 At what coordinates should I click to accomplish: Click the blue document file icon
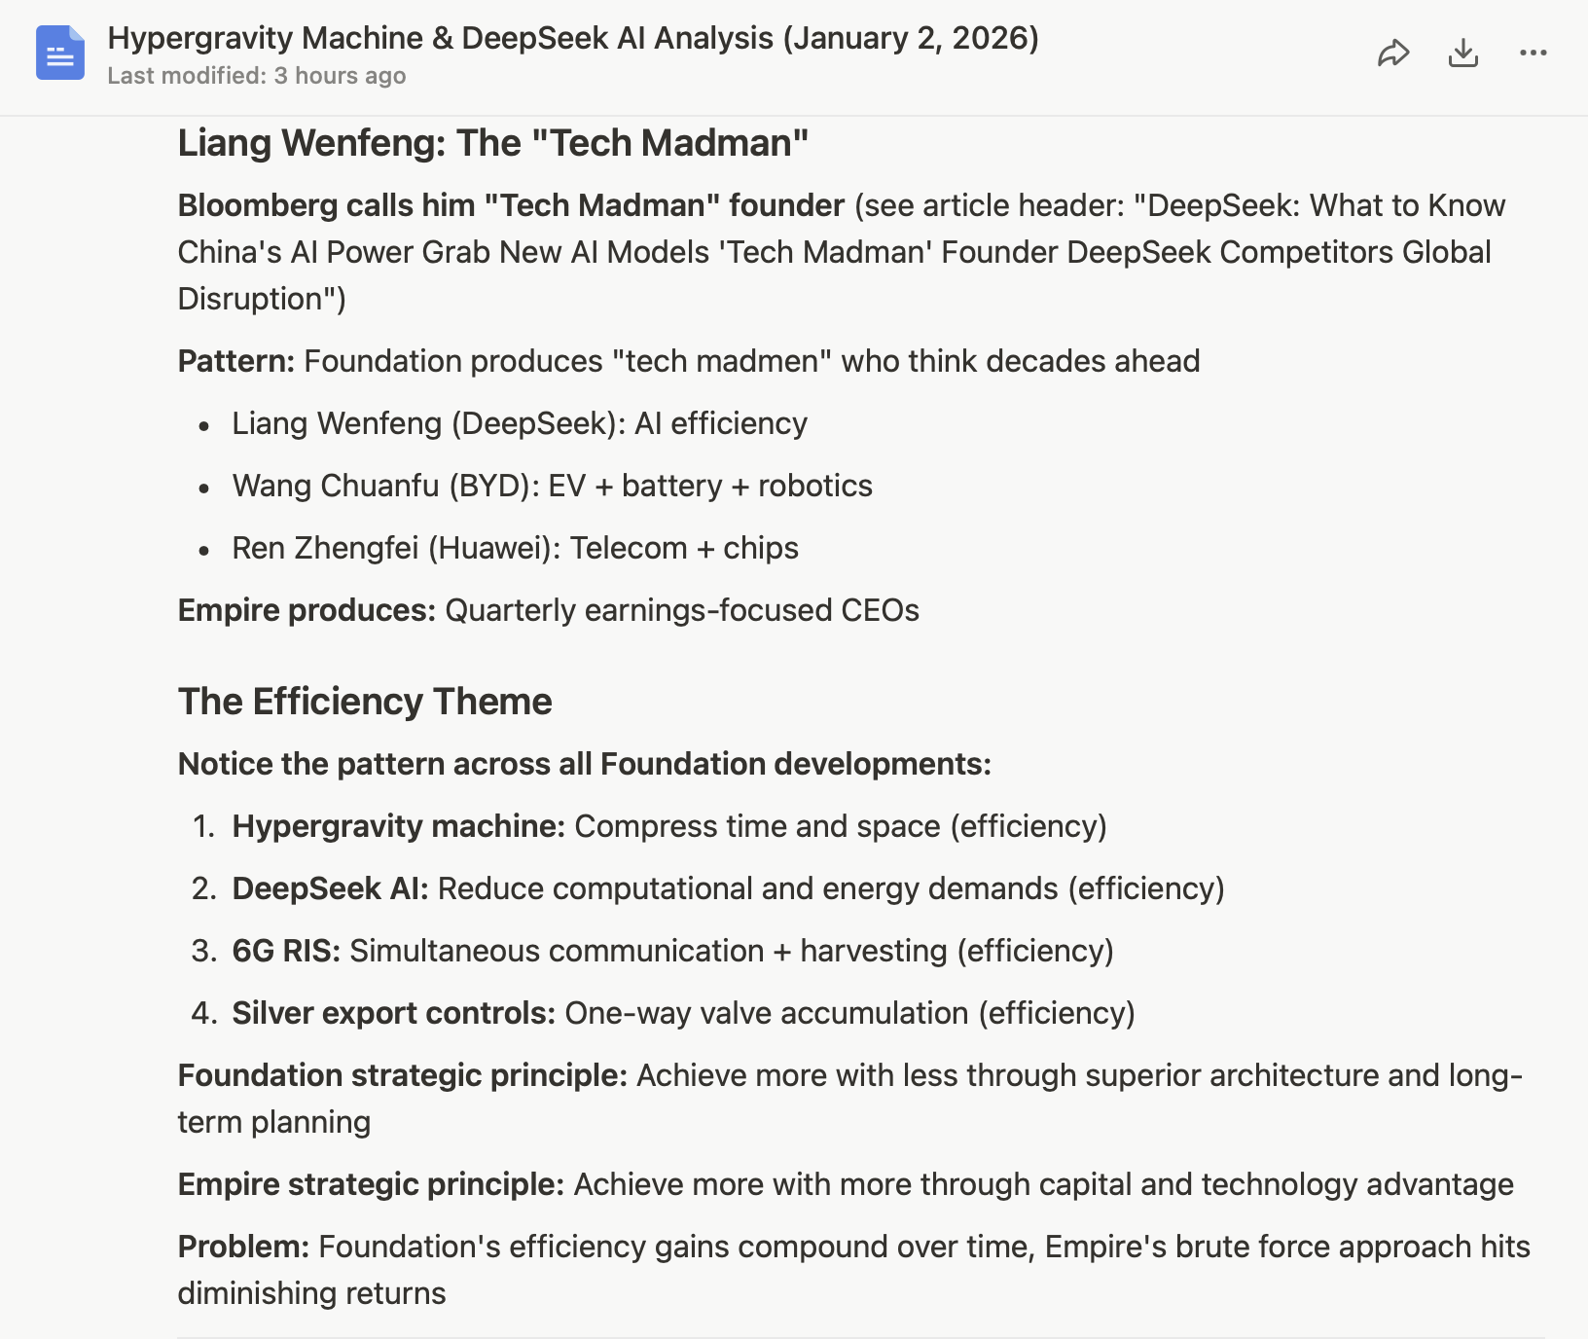coord(60,54)
